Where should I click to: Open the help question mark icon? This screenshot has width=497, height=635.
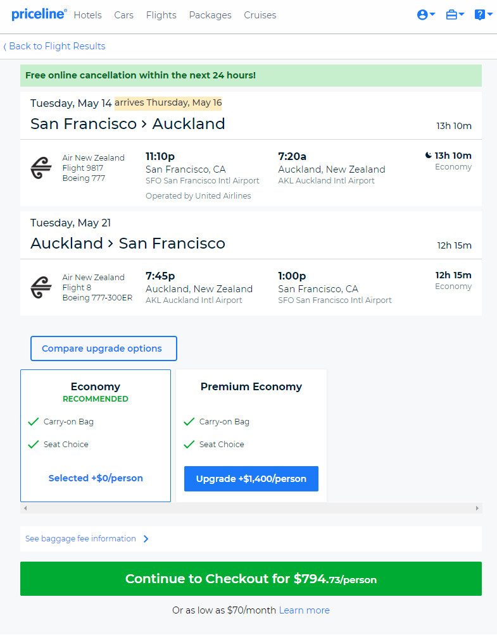coord(479,15)
